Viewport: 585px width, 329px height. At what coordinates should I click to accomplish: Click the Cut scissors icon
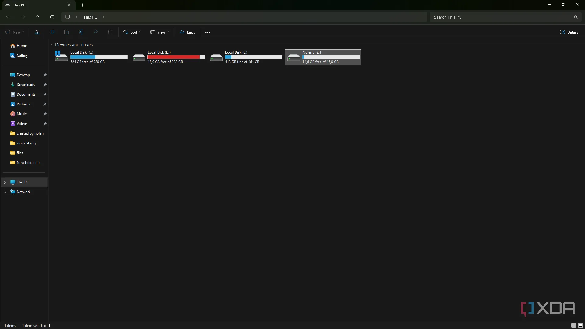click(x=37, y=32)
